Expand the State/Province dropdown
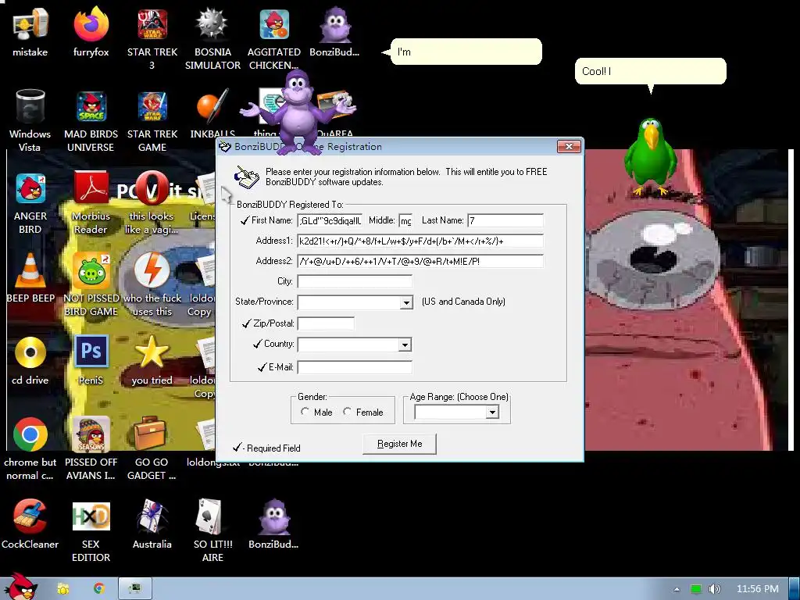Viewport: 800px width, 600px height. click(406, 302)
